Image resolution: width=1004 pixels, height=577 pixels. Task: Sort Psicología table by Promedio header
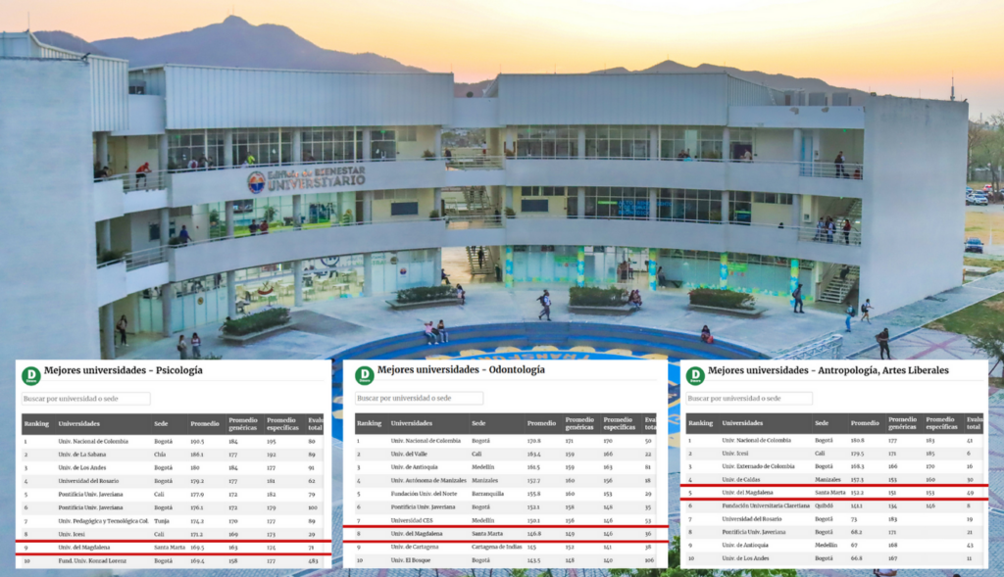coord(205,423)
